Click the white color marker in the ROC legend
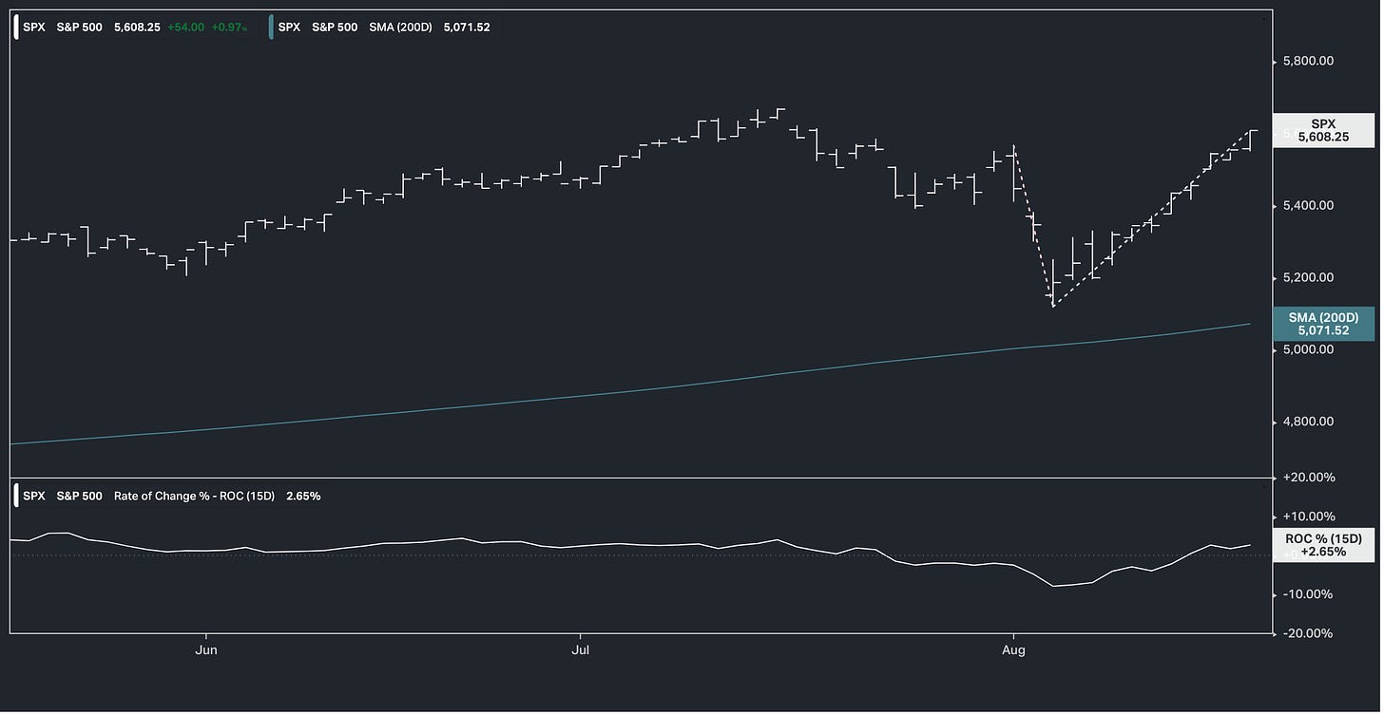Screen dimensions: 1384x714 click(15, 496)
